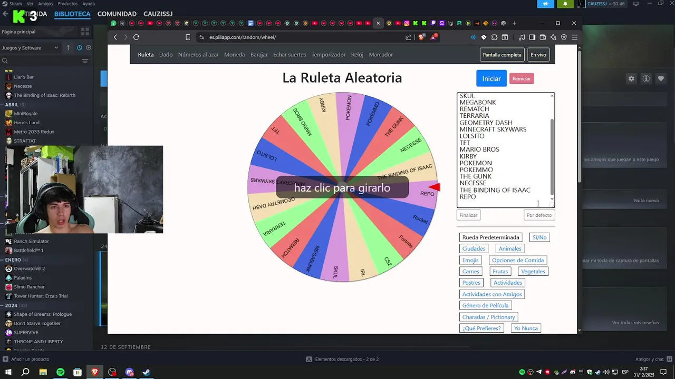
Task: Open the Temporizador tab
Action: point(329,55)
